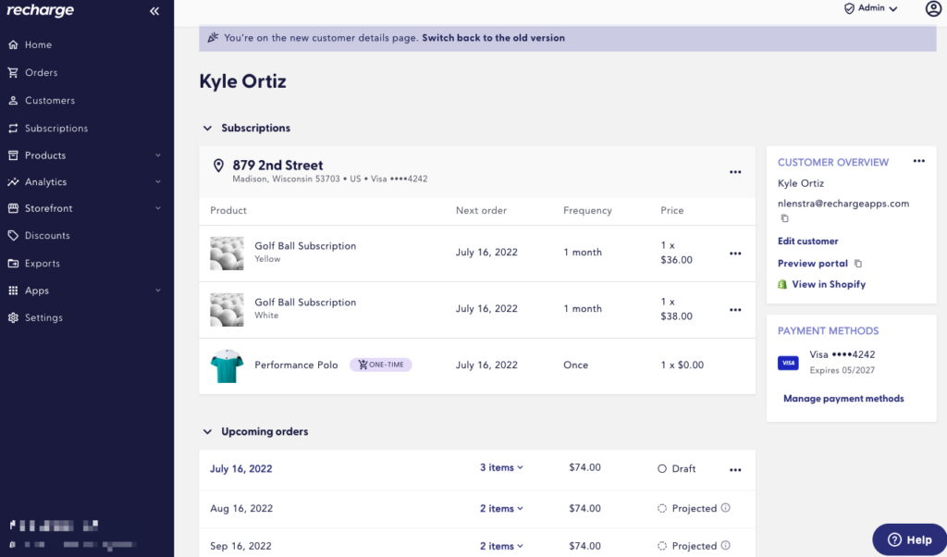947x557 pixels.
Task: Open options menu for 879 2nd Street address
Action: click(735, 171)
